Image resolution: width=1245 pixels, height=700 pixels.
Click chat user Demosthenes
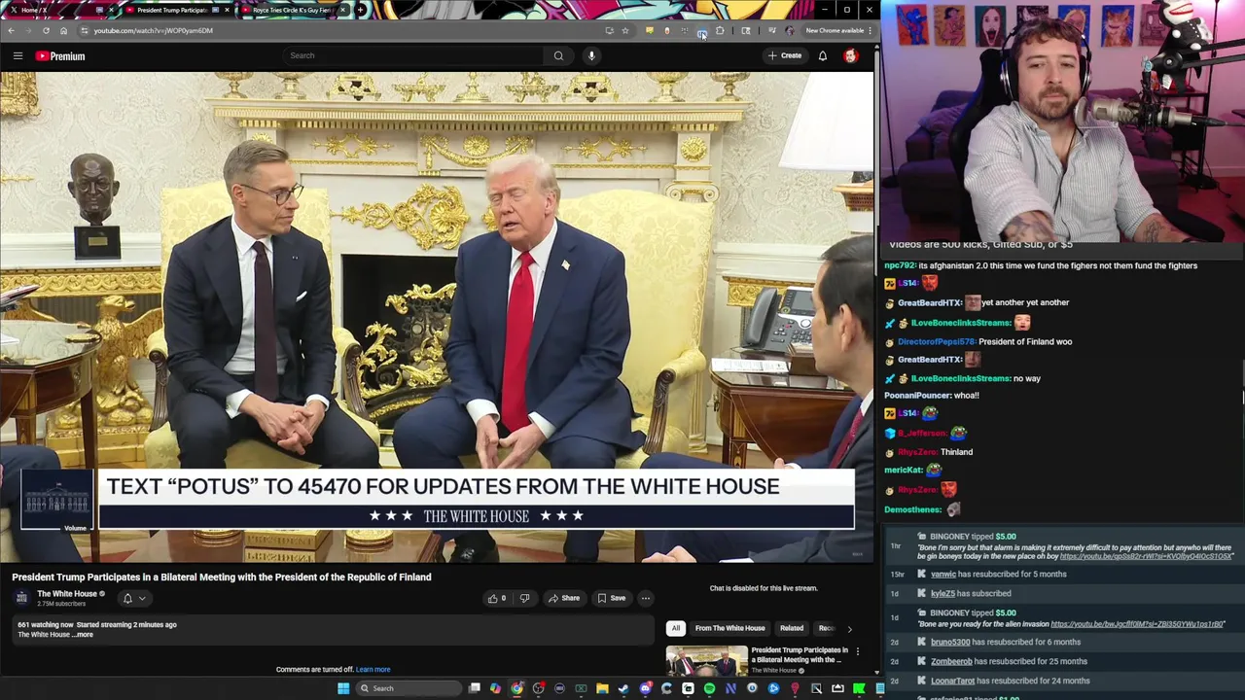(912, 509)
